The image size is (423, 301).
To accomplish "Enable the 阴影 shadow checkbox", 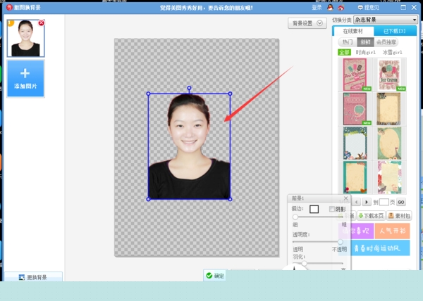I will click(333, 209).
